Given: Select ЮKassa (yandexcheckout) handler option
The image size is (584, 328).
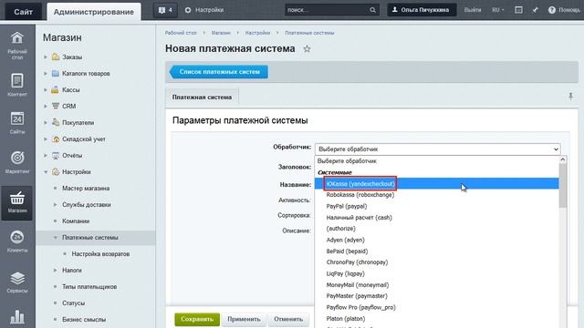Looking at the screenshot, I should click(x=436, y=184).
